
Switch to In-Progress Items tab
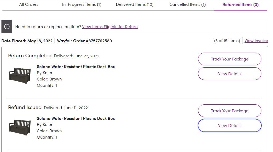click(82, 4)
